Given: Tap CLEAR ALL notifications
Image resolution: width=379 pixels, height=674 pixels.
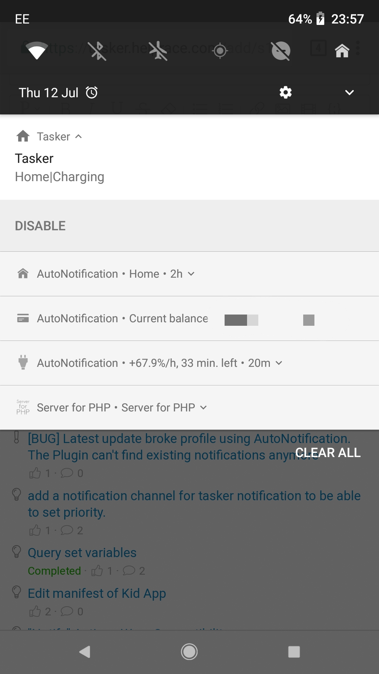Looking at the screenshot, I should coord(328,453).
